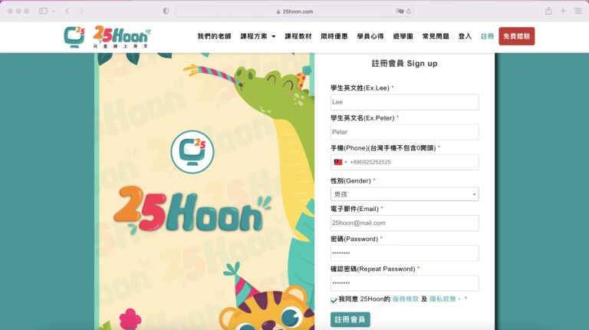Click the privacy shield icon
589x330 pixels.
pos(166,12)
